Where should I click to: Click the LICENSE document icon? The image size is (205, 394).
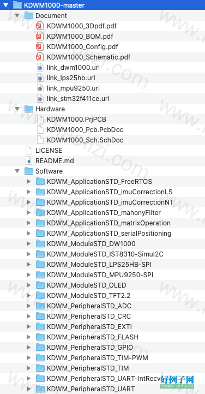coord(29,150)
